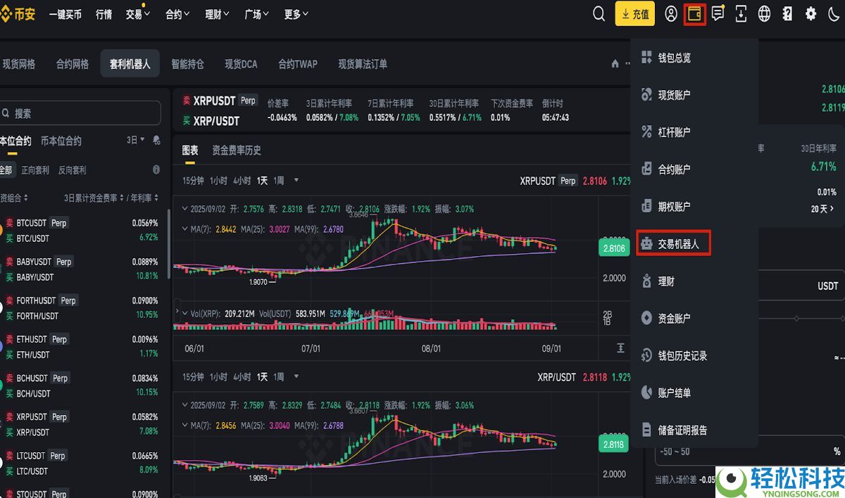Image resolution: width=845 pixels, height=498 pixels.
Task: Click the notification bell beside 3日 dropdown
Action: 156,140
